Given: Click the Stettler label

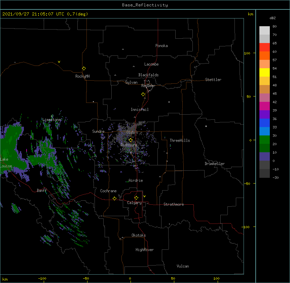Looking at the screenshot, I should click(213, 80).
